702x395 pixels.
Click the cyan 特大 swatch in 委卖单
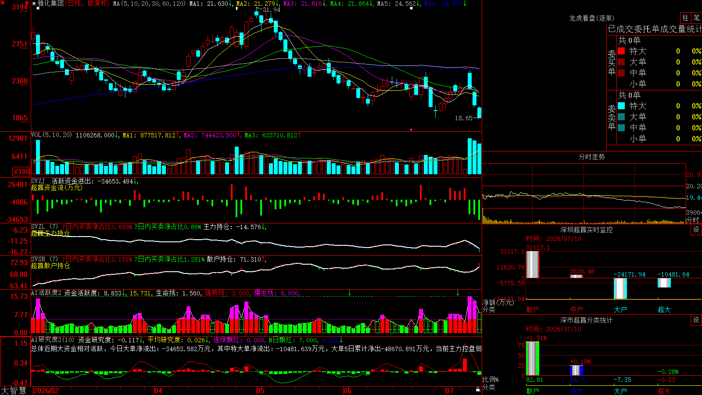(x=621, y=106)
